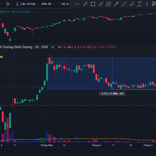Click the low price L47.40

(x=82, y=47)
